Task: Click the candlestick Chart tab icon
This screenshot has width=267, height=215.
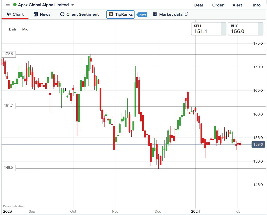Action: point(9,14)
